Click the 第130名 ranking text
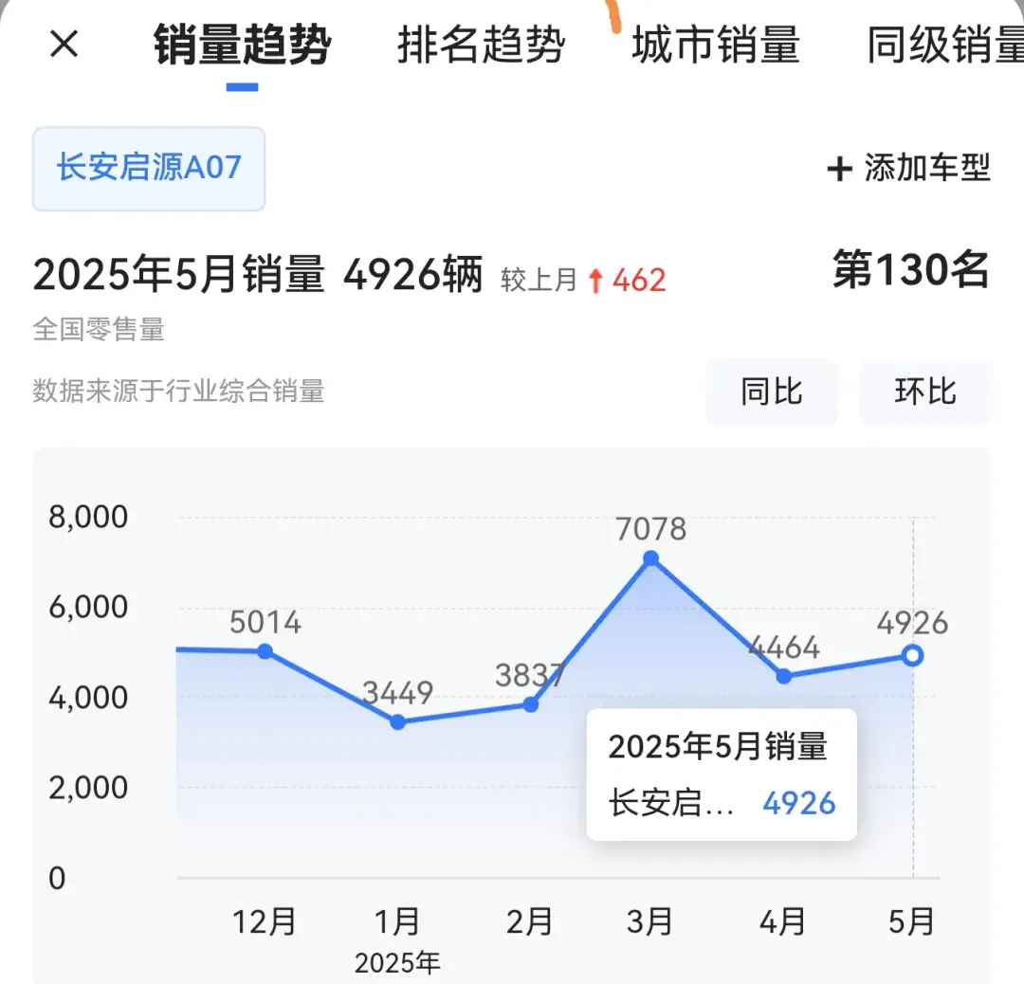Viewport: 1024px width, 984px height. pos(911,269)
